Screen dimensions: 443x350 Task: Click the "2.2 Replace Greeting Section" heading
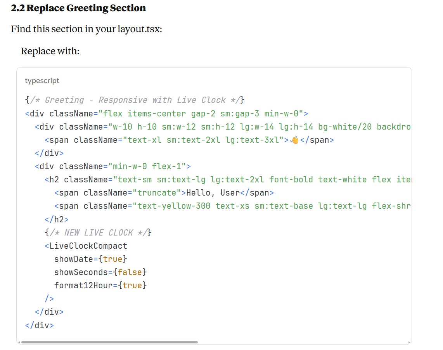click(x=78, y=8)
